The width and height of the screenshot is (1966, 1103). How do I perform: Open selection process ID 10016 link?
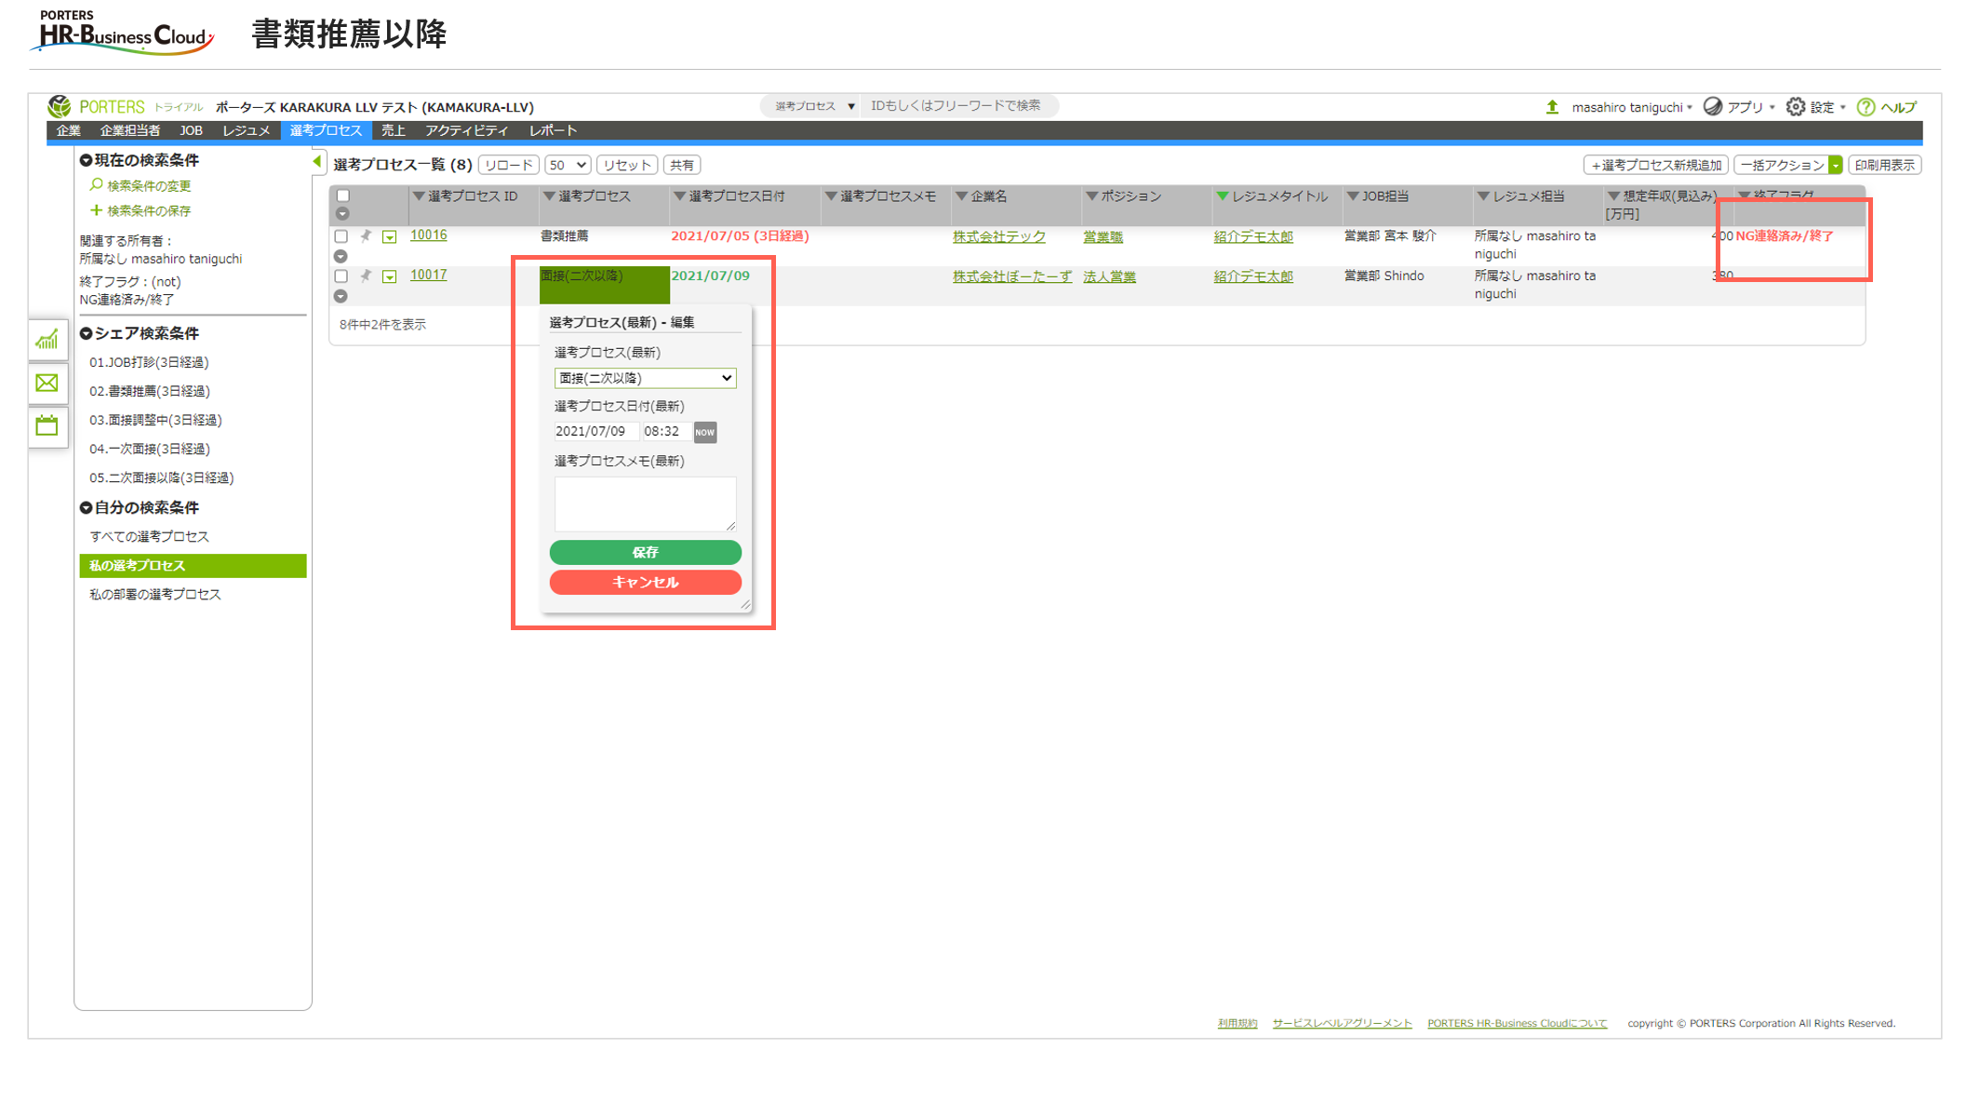click(428, 235)
